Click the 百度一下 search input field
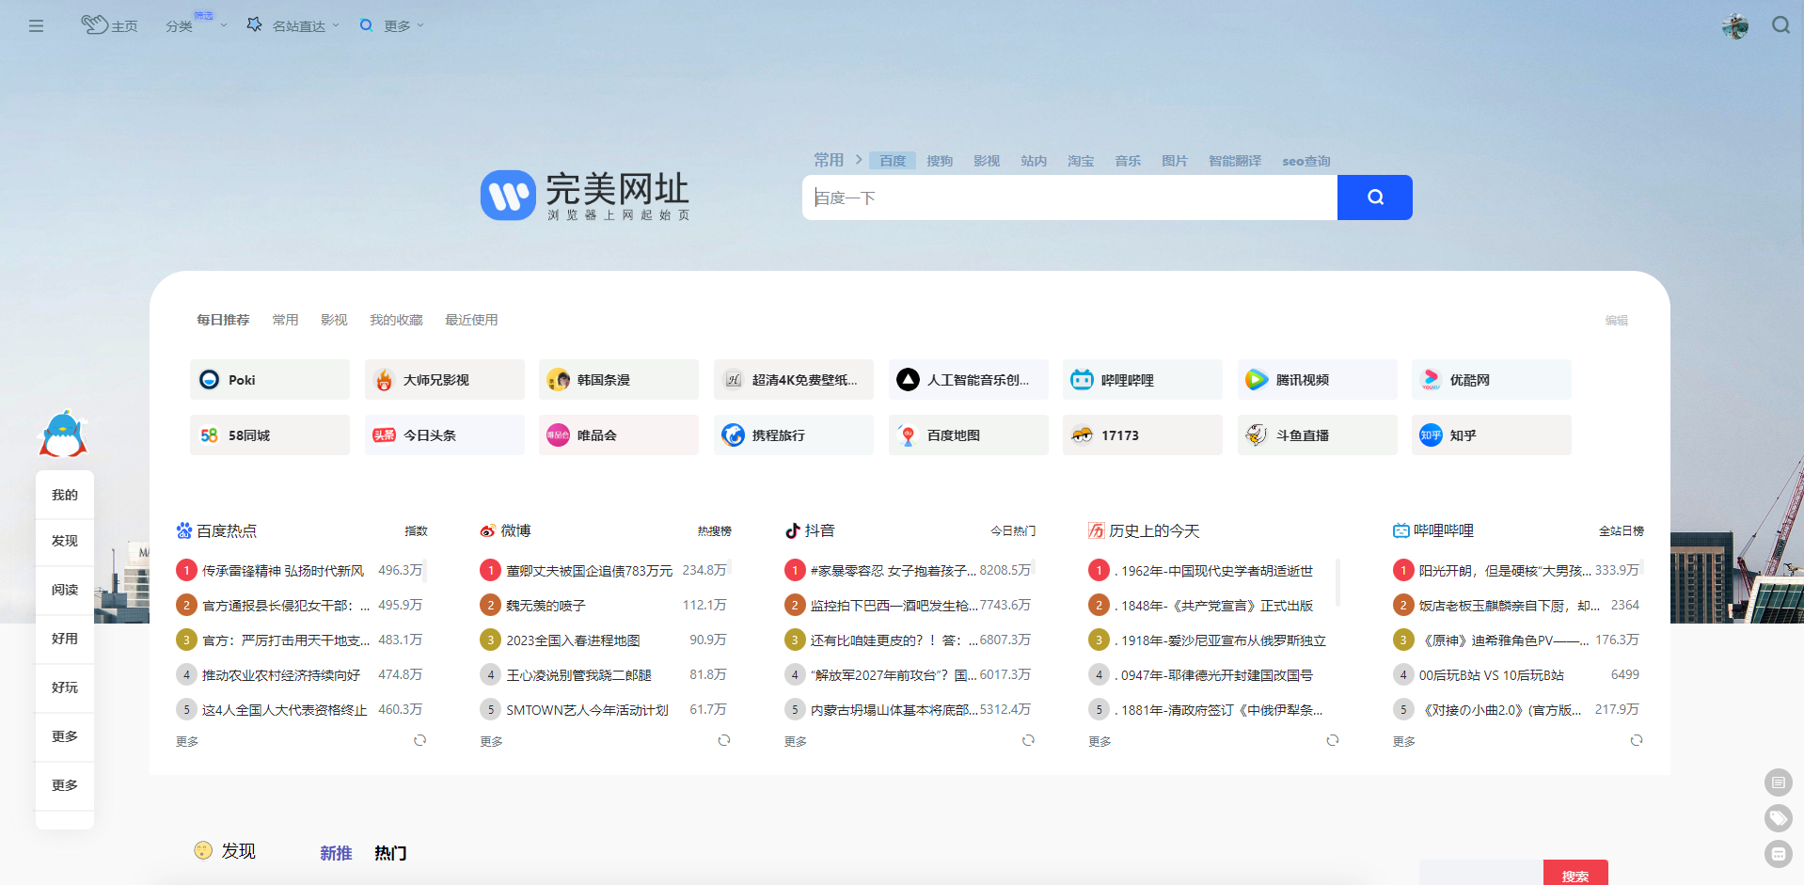1804x885 pixels. coord(1069,198)
